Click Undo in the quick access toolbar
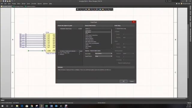 coord(12,1)
